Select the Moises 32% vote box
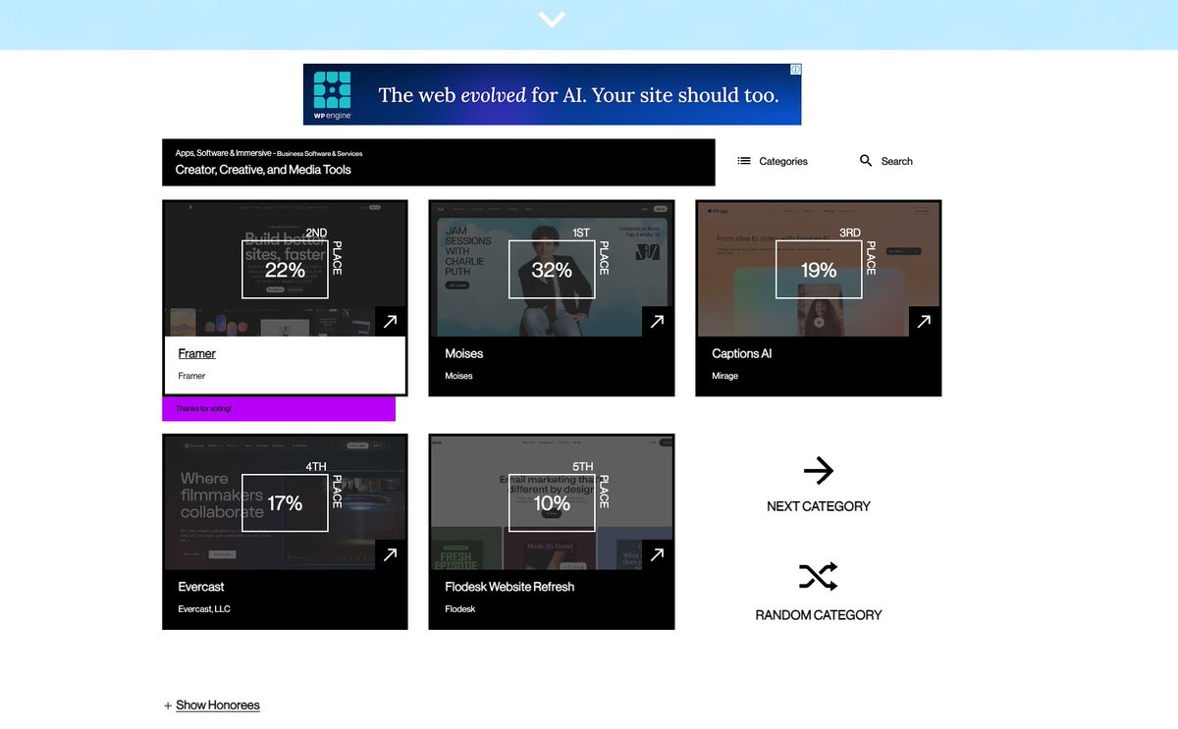 (552, 270)
